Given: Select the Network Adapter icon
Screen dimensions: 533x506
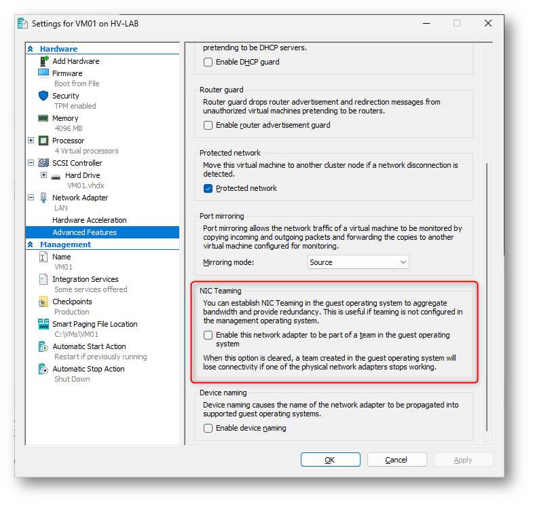Looking at the screenshot, I should pyautogui.click(x=43, y=198).
